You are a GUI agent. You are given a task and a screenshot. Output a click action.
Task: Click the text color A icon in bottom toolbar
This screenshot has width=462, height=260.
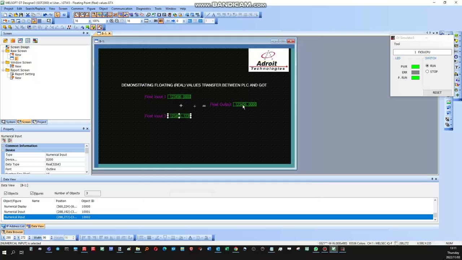pos(190,238)
